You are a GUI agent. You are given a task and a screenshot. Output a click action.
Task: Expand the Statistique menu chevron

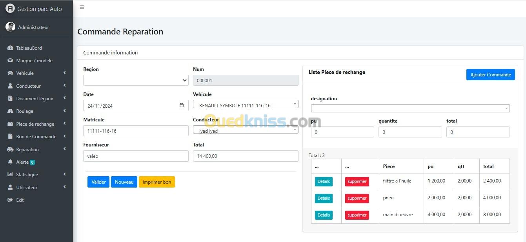[64, 174]
